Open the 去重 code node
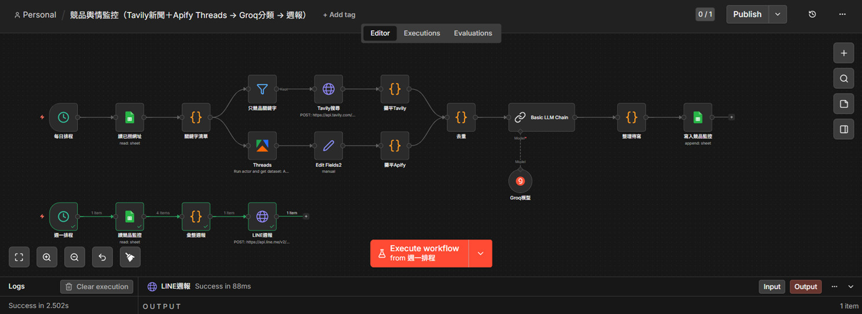This screenshot has height=314, width=862. click(461, 117)
